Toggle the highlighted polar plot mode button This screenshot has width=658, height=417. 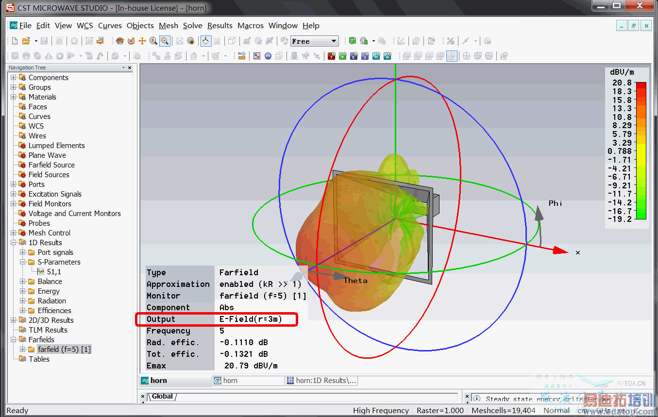click(x=452, y=56)
